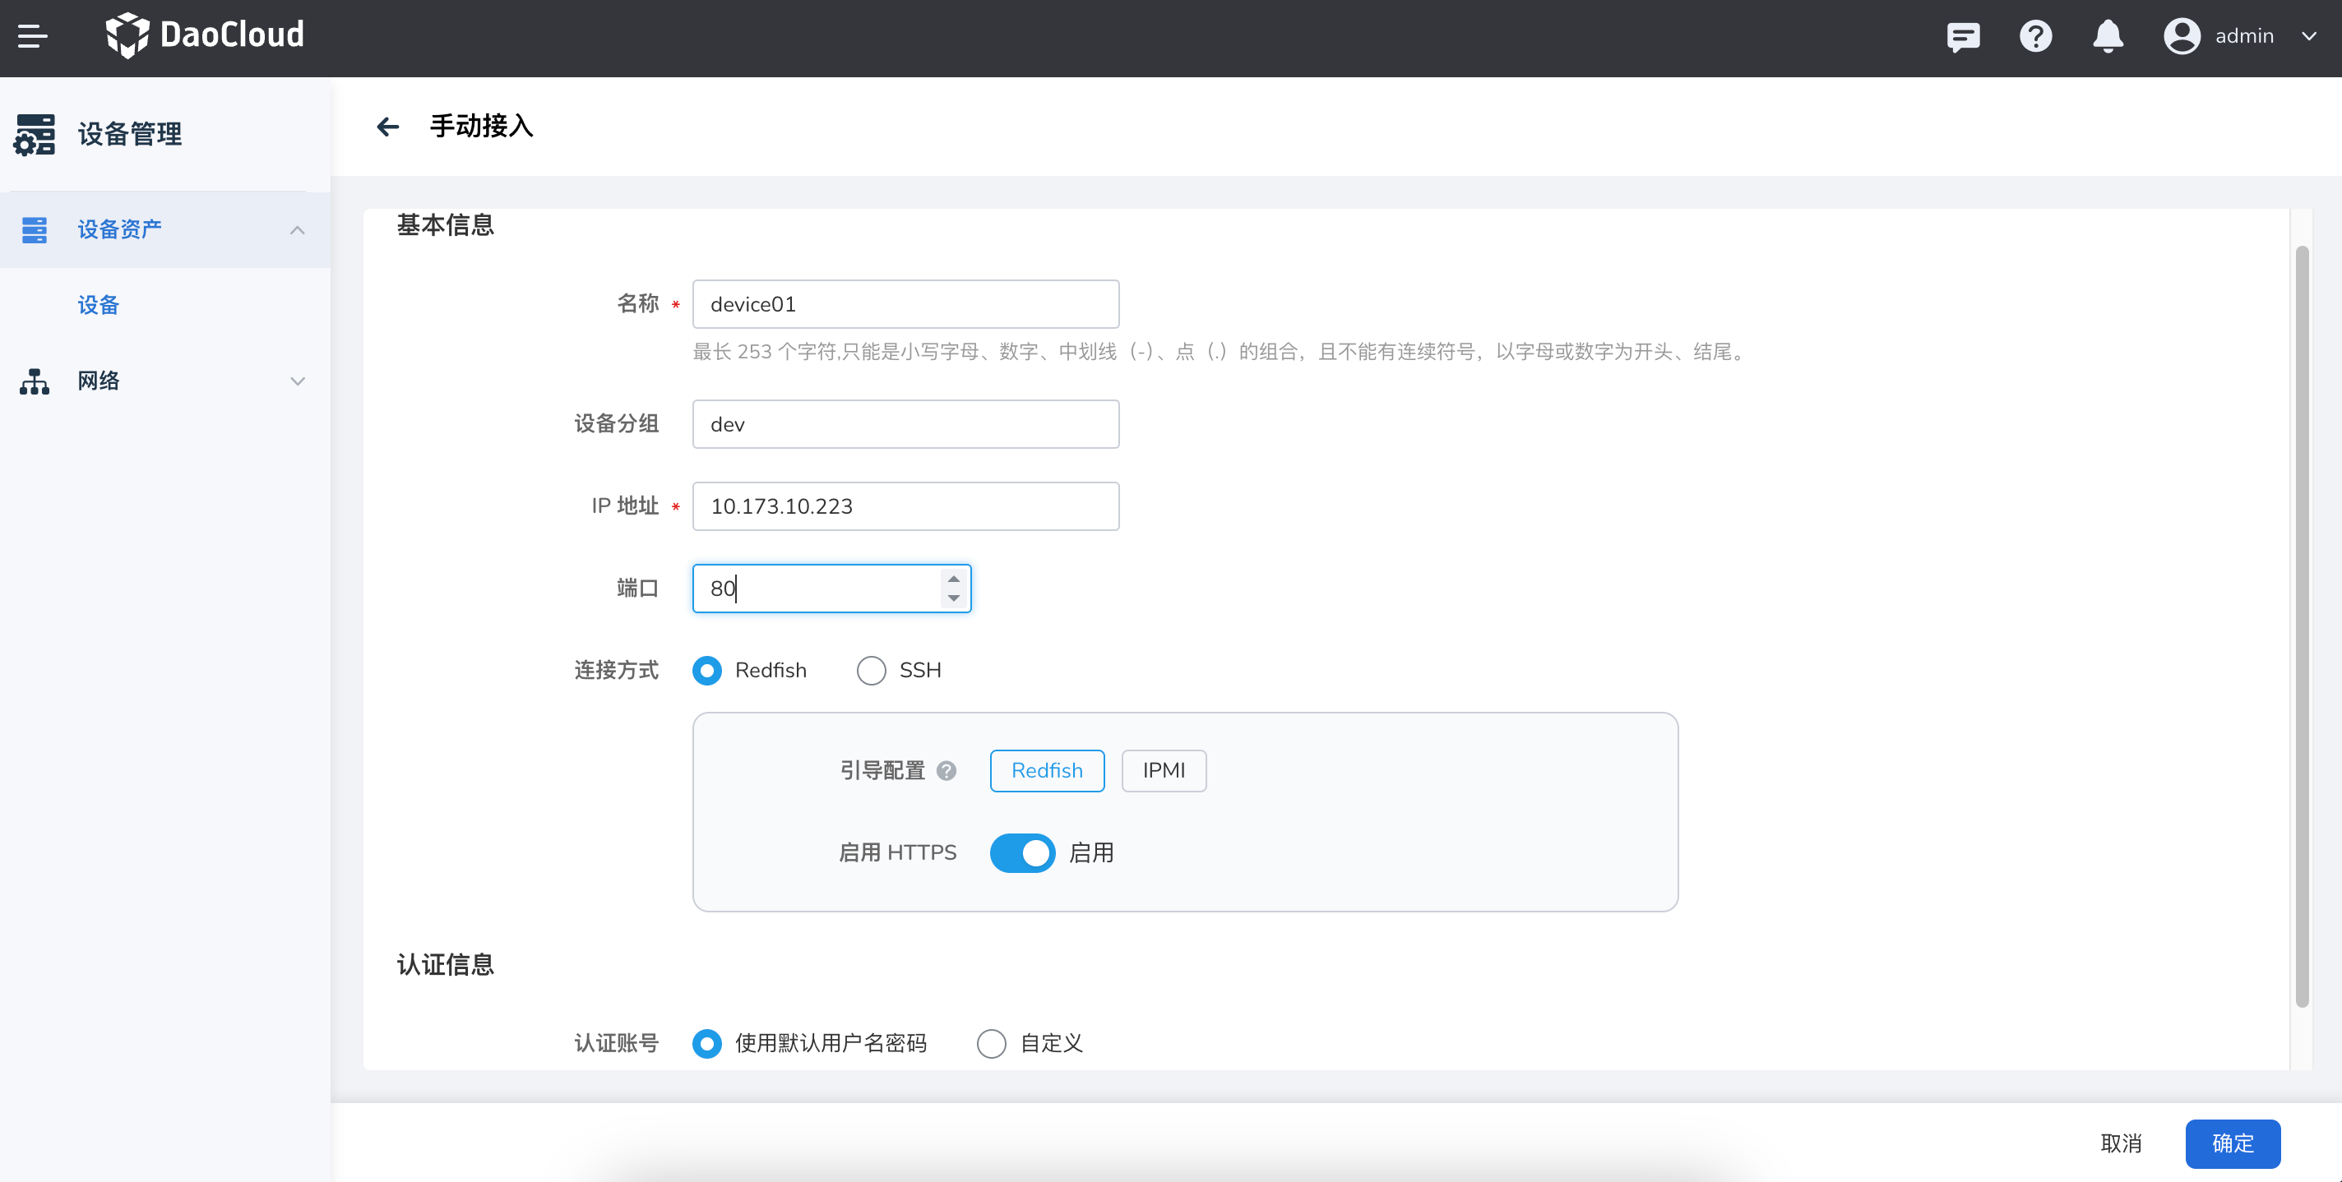Click the hamburger menu icon
Viewport: 2342px width, 1182px height.
click(33, 36)
